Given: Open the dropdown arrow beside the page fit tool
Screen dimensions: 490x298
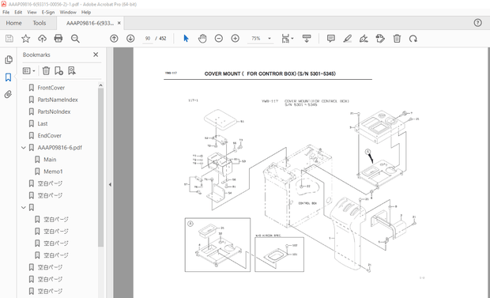Looking at the screenshot, I should [292, 39].
